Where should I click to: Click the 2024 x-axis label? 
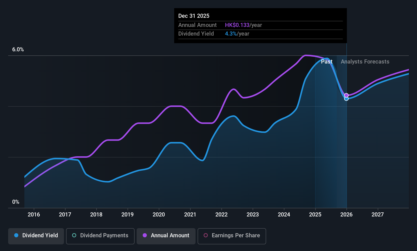point(284,214)
